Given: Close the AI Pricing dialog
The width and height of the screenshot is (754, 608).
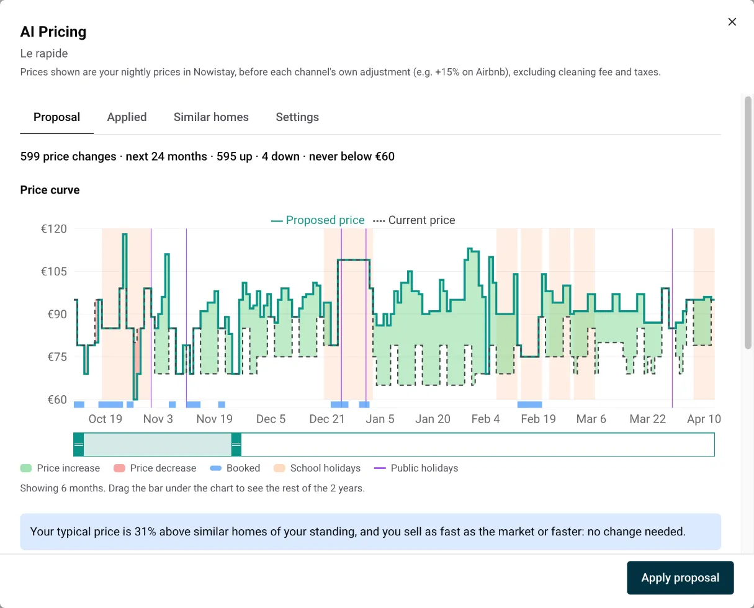Looking at the screenshot, I should click(x=732, y=22).
